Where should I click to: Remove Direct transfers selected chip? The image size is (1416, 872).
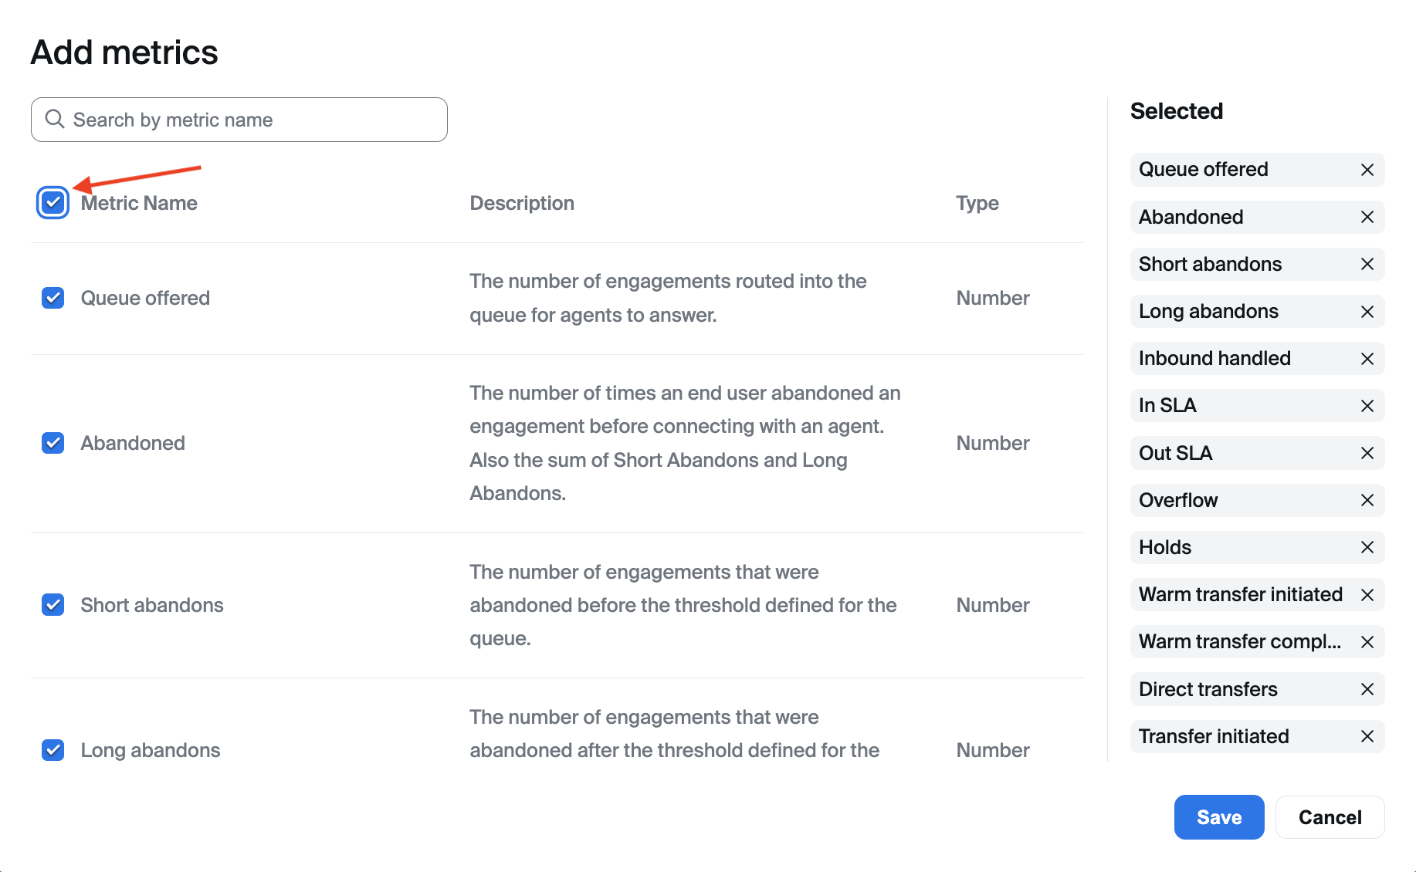pos(1367,689)
